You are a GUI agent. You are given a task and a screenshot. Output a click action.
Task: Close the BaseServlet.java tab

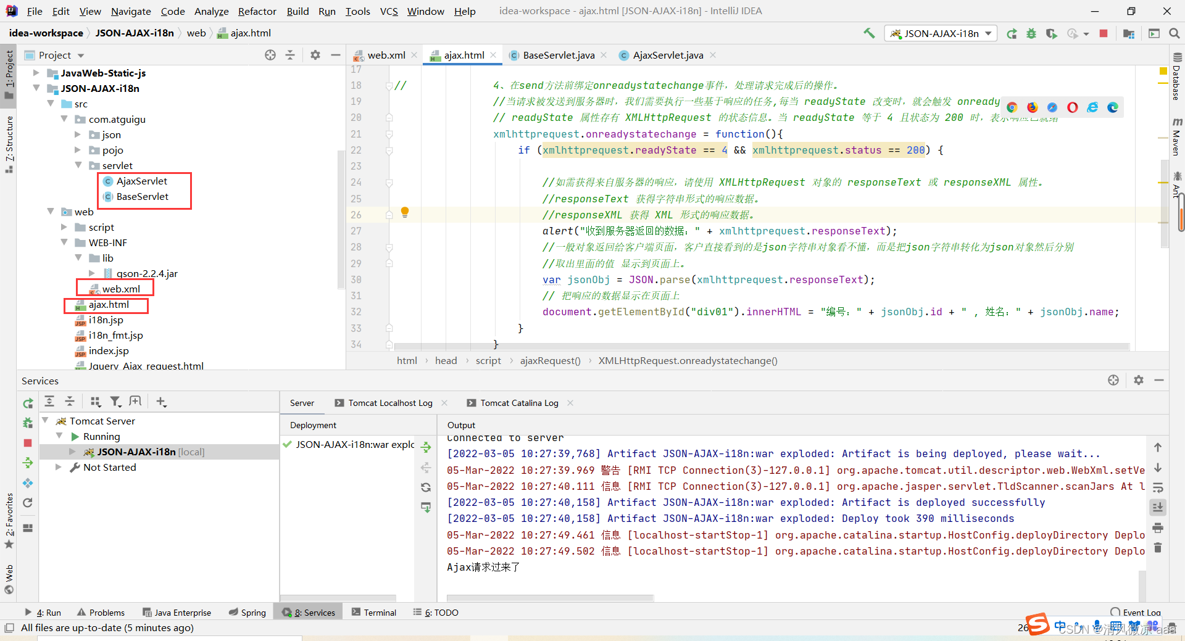tap(604, 55)
